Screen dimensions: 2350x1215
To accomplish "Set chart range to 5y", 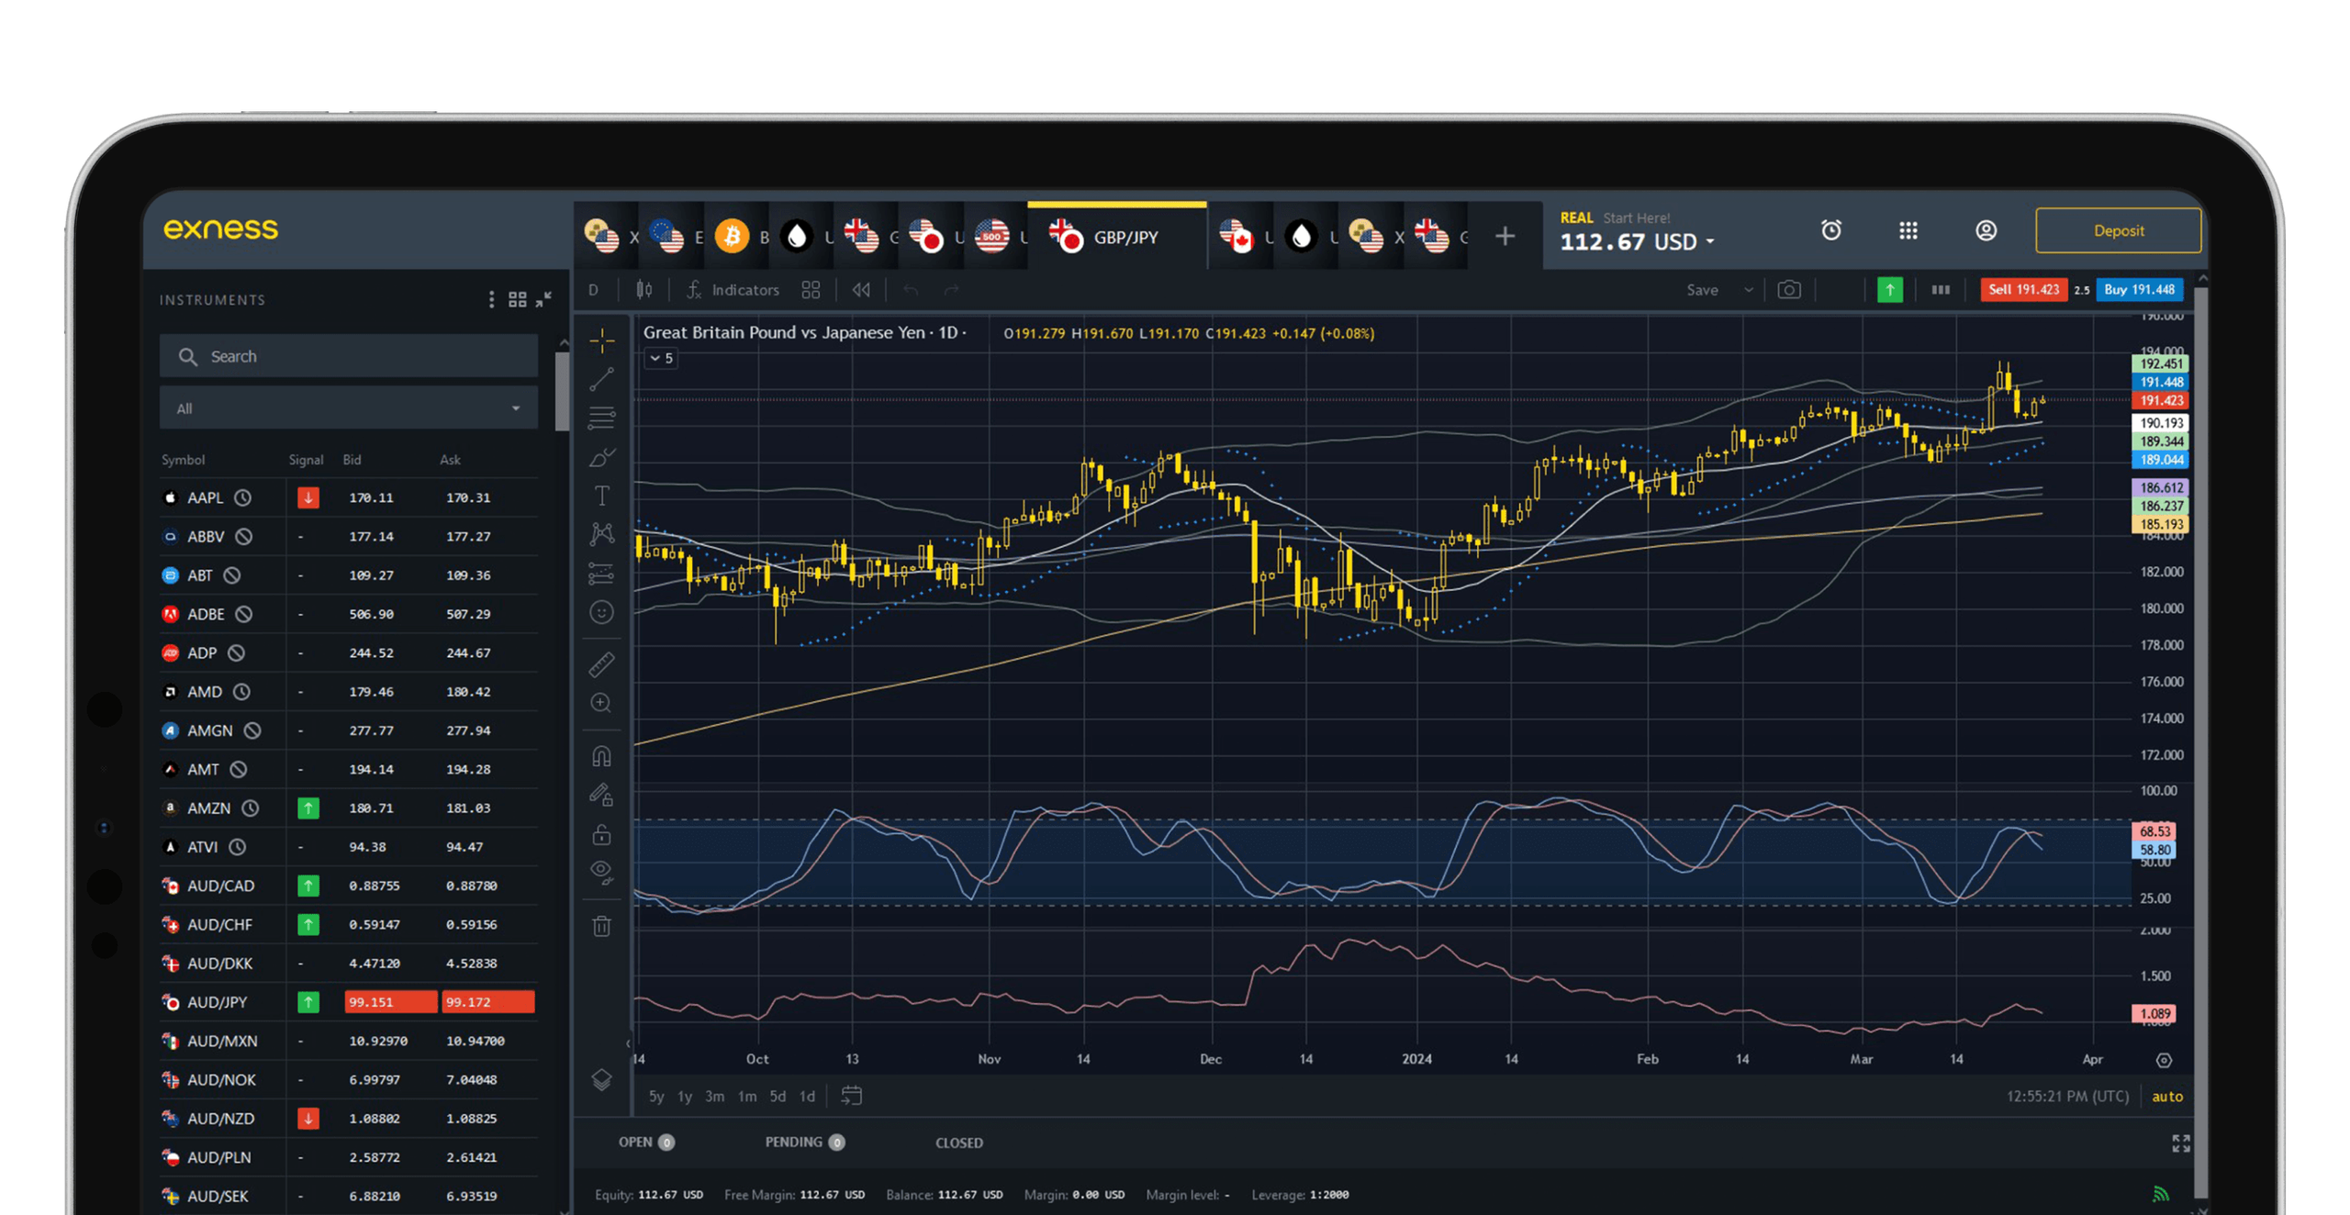I will click(656, 1097).
